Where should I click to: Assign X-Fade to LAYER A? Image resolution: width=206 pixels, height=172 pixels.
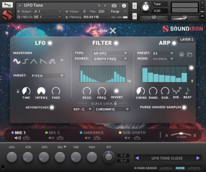(166, 168)
